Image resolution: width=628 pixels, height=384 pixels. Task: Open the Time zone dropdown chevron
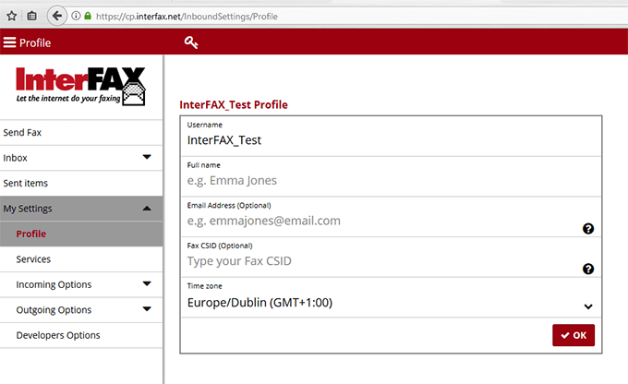588,306
